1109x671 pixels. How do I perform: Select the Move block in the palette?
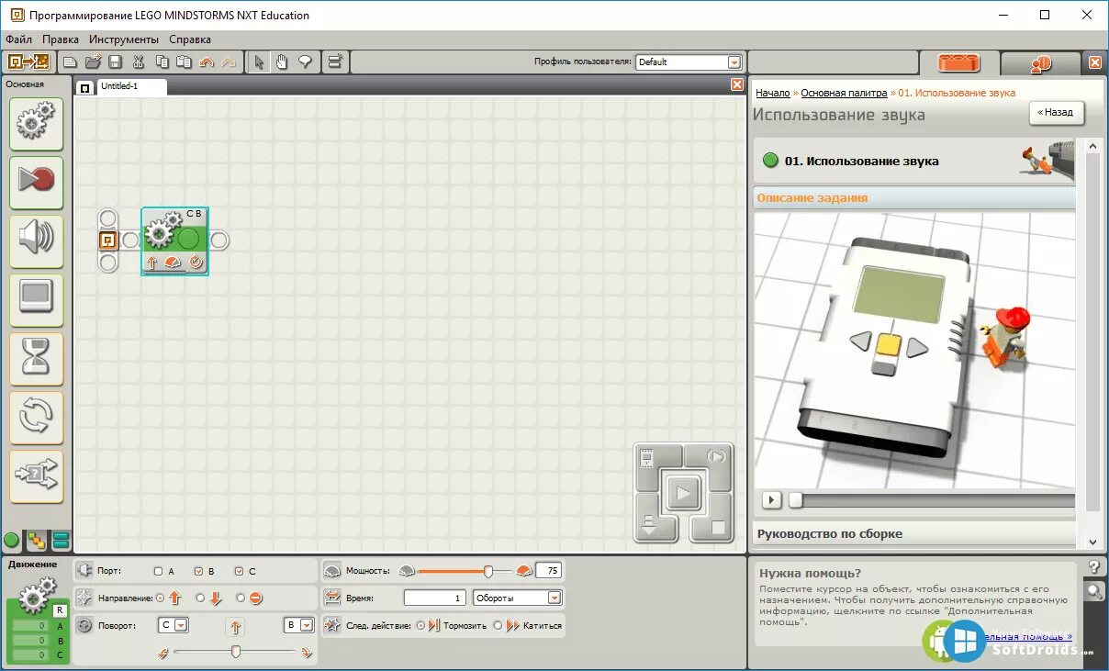pyautogui.click(x=37, y=123)
